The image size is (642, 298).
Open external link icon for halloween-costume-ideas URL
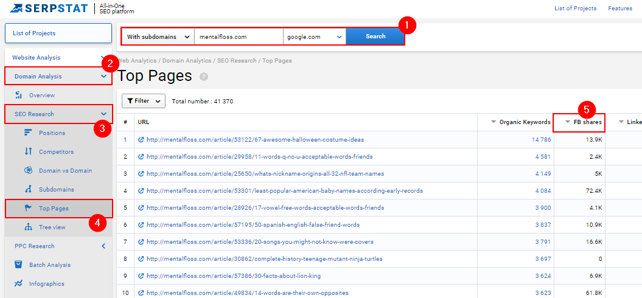click(141, 140)
